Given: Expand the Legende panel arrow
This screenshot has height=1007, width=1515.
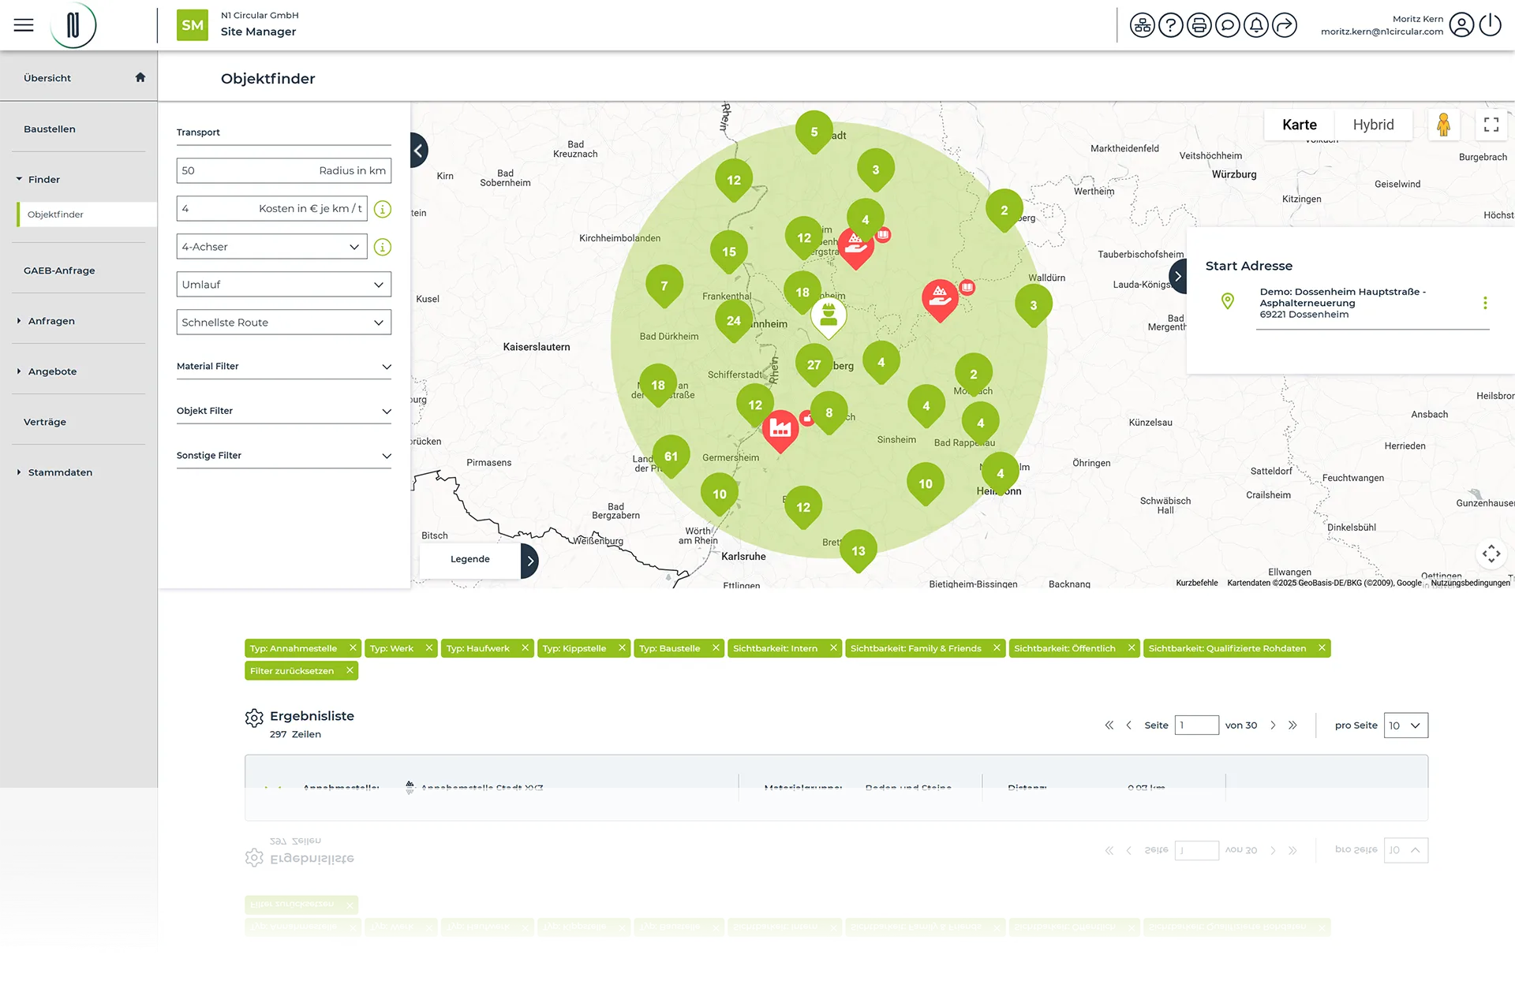Looking at the screenshot, I should pos(530,561).
